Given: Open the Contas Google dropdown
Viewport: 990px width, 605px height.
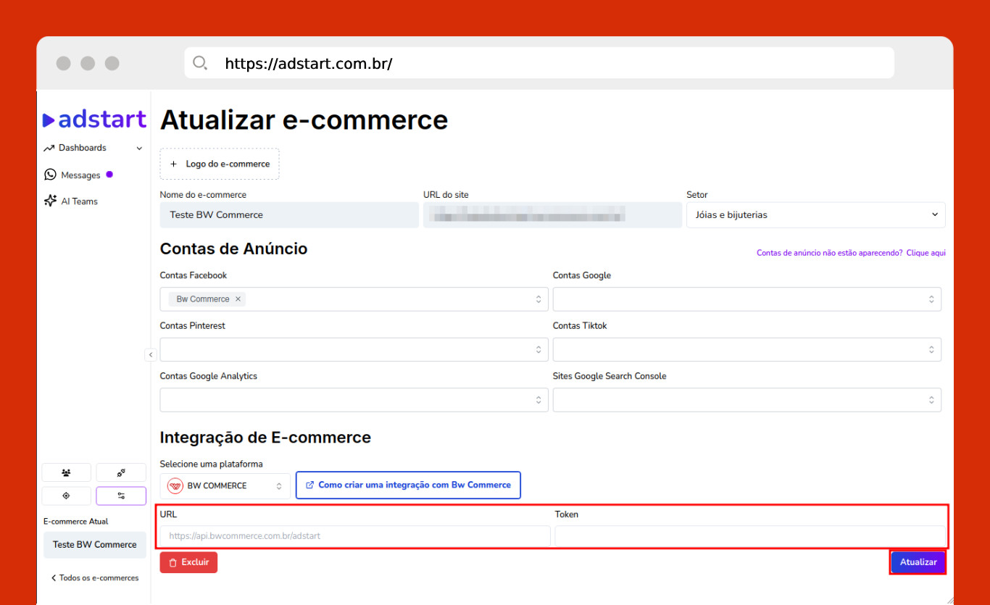Looking at the screenshot, I should 747,299.
